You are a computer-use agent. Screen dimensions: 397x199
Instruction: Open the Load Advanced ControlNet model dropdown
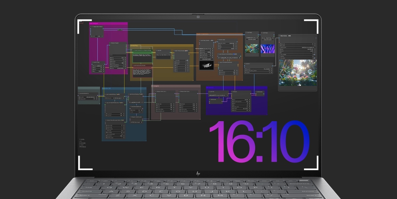click(x=230, y=58)
